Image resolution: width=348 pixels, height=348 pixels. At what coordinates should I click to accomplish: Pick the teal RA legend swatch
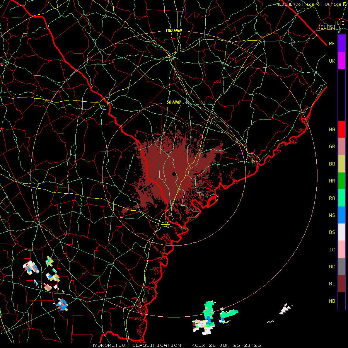click(x=341, y=198)
